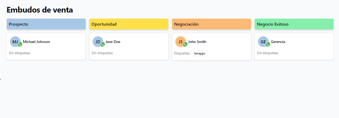Viewport: 339px width, 118px height.
Task: Open the Michael Johnson contact name
Action: pos(36,42)
